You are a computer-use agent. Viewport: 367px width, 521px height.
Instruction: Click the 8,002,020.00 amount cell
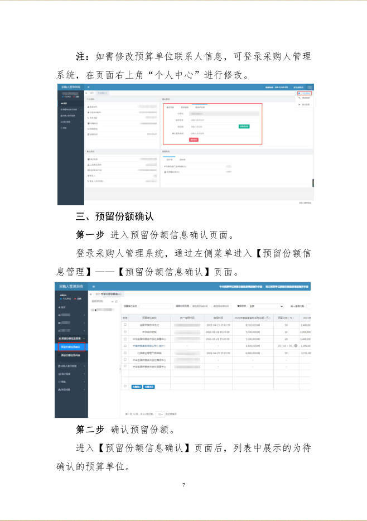click(253, 325)
